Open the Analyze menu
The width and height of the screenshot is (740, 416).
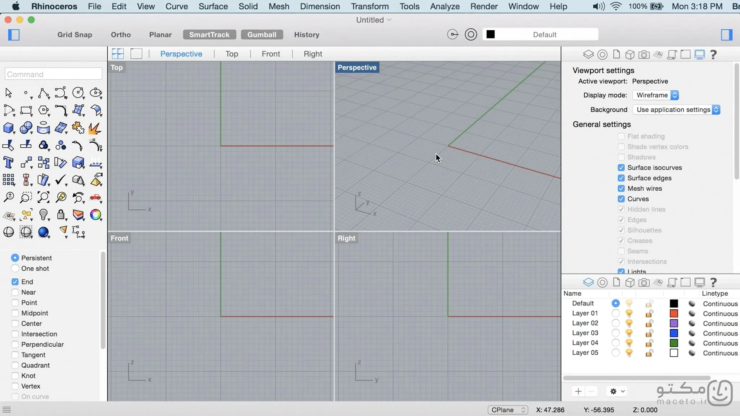pyautogui.click(x=445, y=6)
